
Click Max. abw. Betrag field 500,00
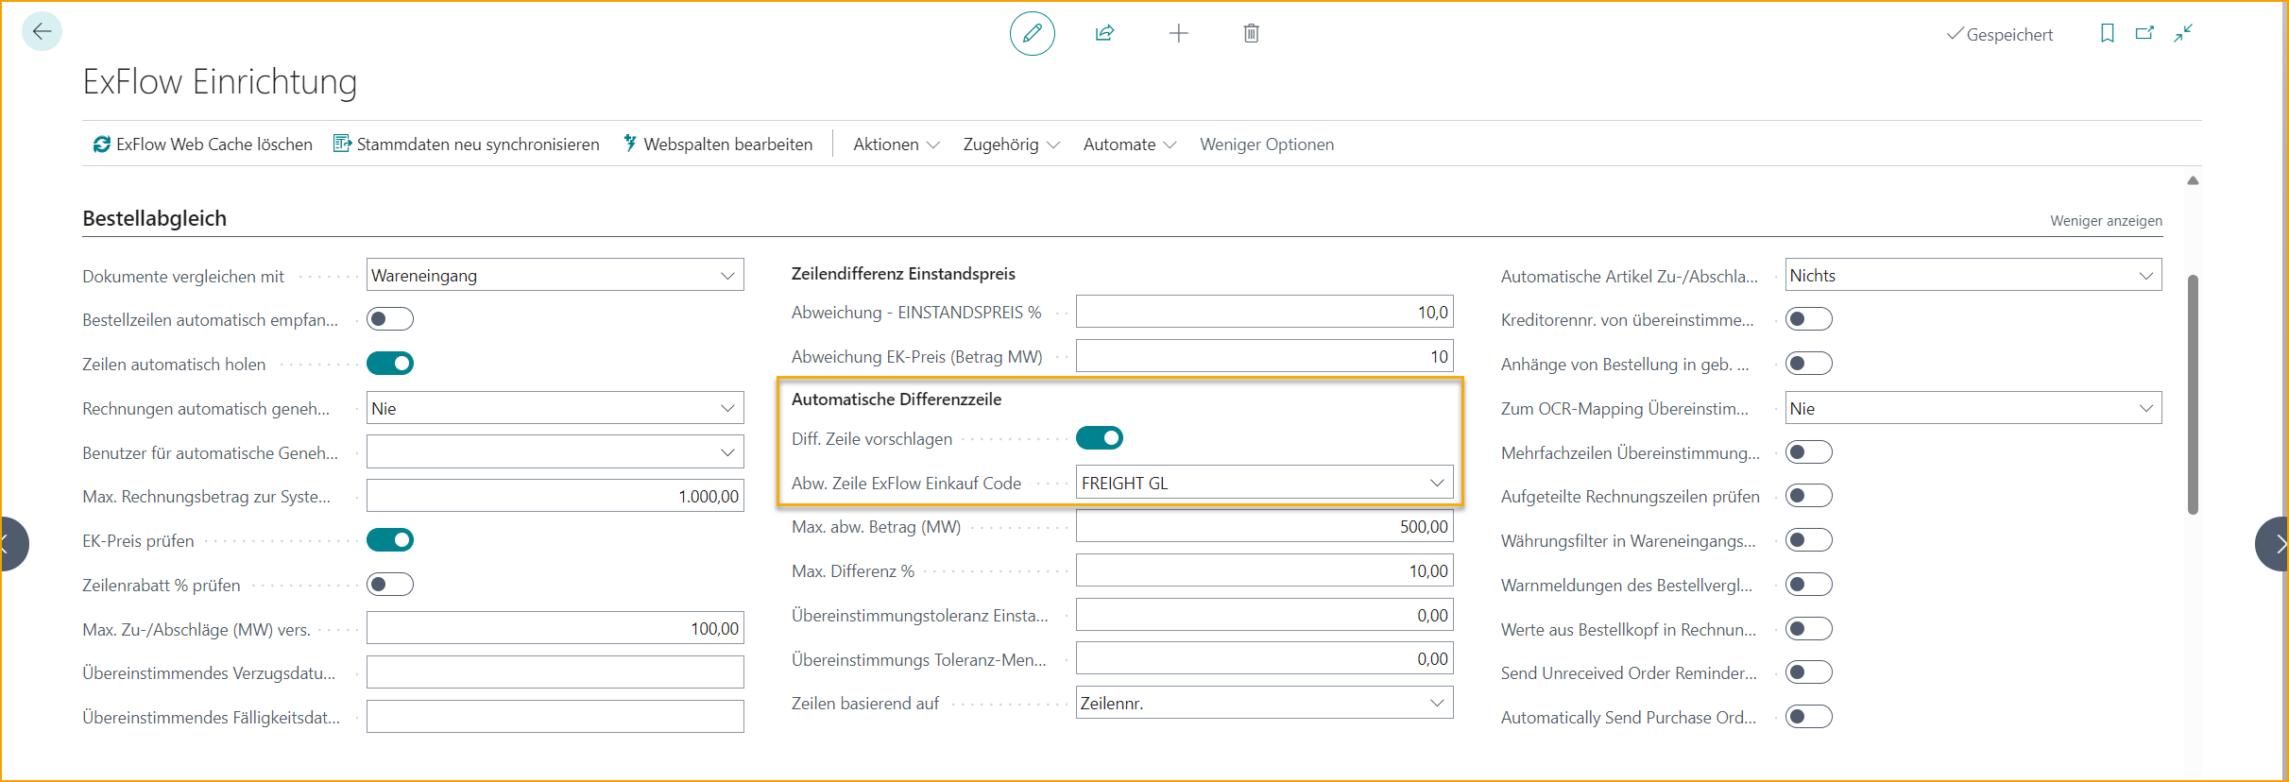coord(1264,526)
